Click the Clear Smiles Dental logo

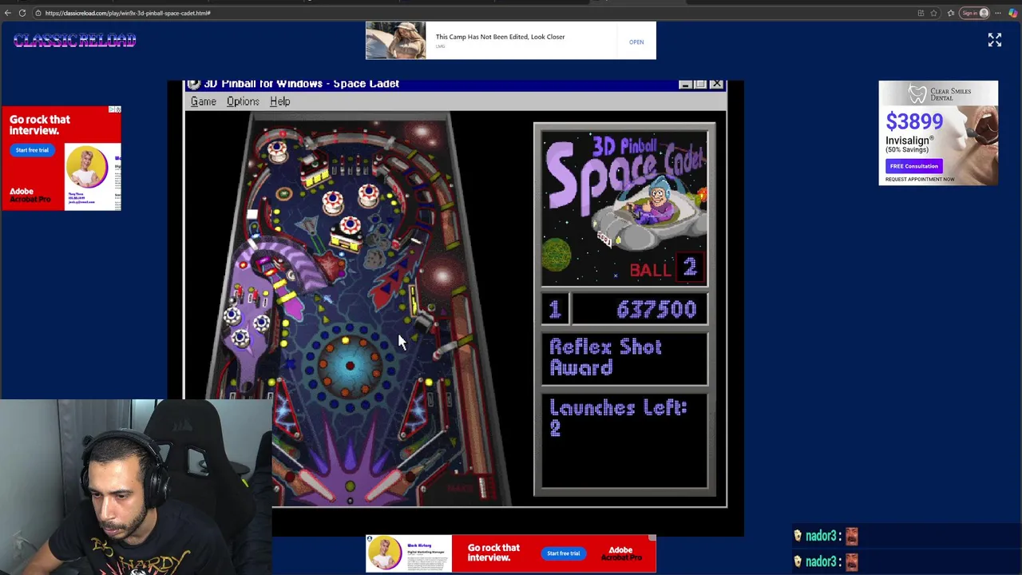coord(940,95)
